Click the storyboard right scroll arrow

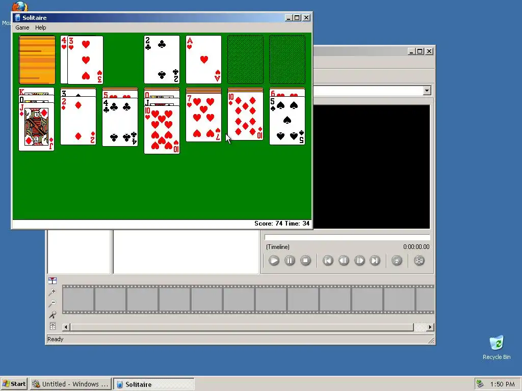[x=430, y=327]
